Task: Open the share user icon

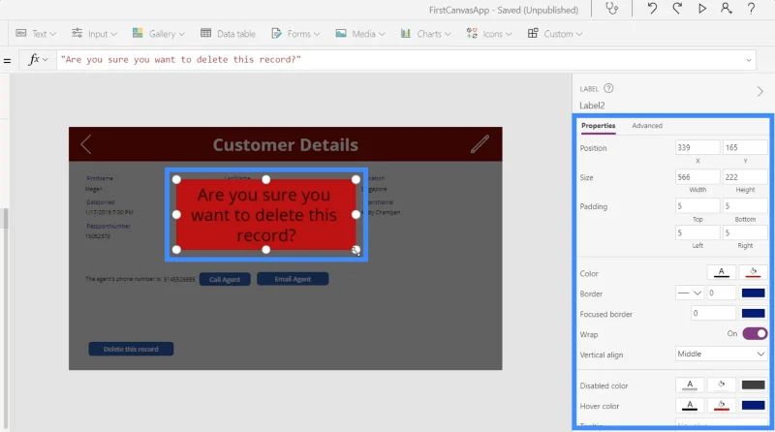Action: (x=726, y=9)
